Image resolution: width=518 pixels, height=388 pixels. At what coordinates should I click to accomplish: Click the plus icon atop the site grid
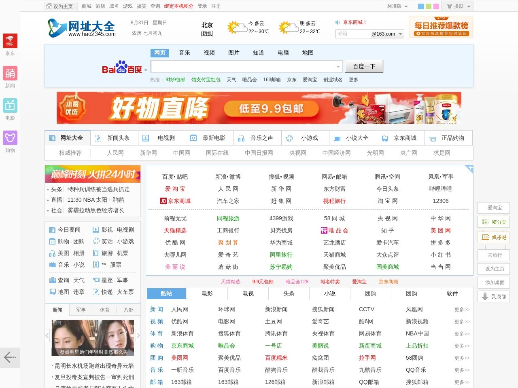(470, 167)
